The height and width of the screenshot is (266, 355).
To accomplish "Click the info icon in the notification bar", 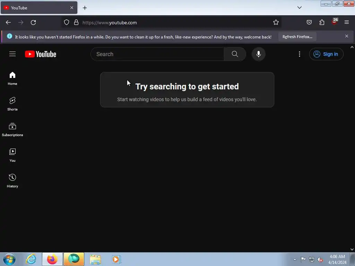I will point(9,36).
